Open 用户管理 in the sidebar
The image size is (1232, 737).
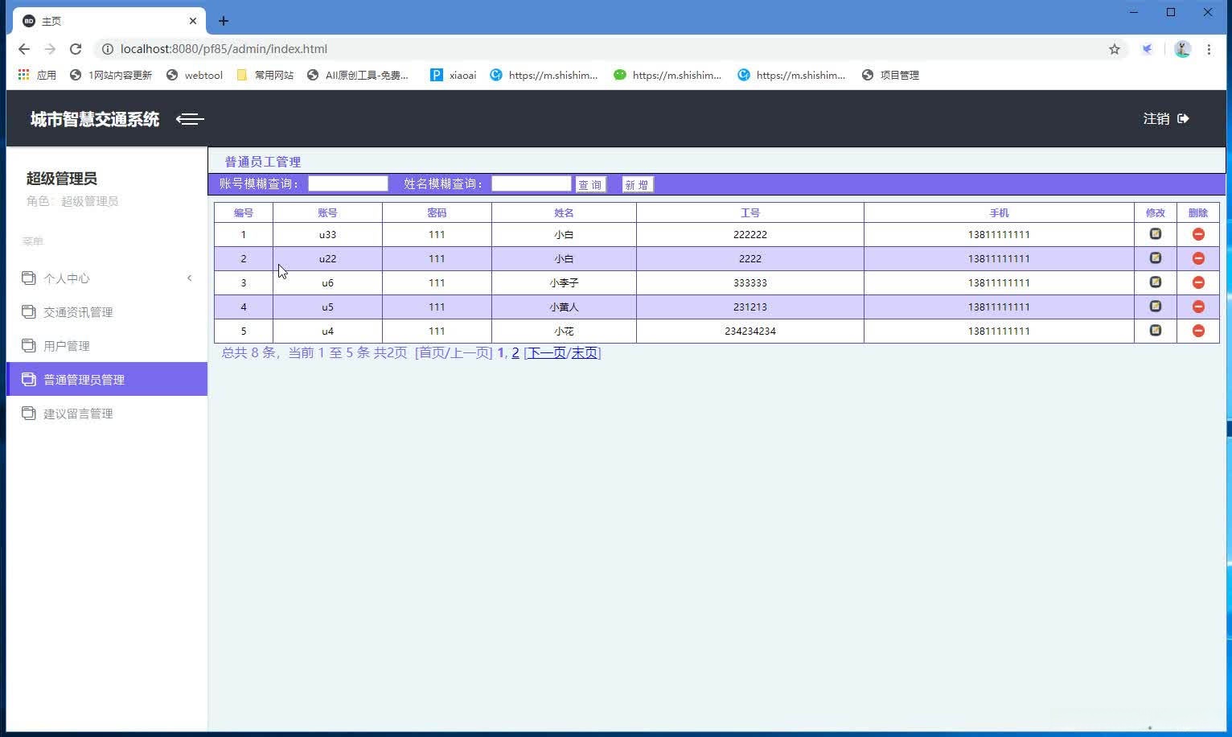tap(67, 346)
